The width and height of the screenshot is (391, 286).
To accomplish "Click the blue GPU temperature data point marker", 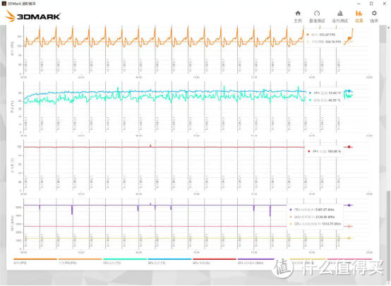I will pyautogui.click(x=349, y=91).
